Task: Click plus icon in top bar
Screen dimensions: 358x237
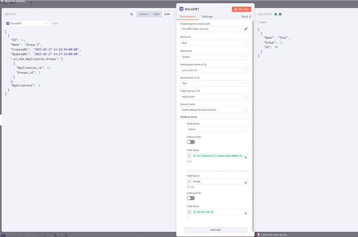Action: (x=31, y=2)
